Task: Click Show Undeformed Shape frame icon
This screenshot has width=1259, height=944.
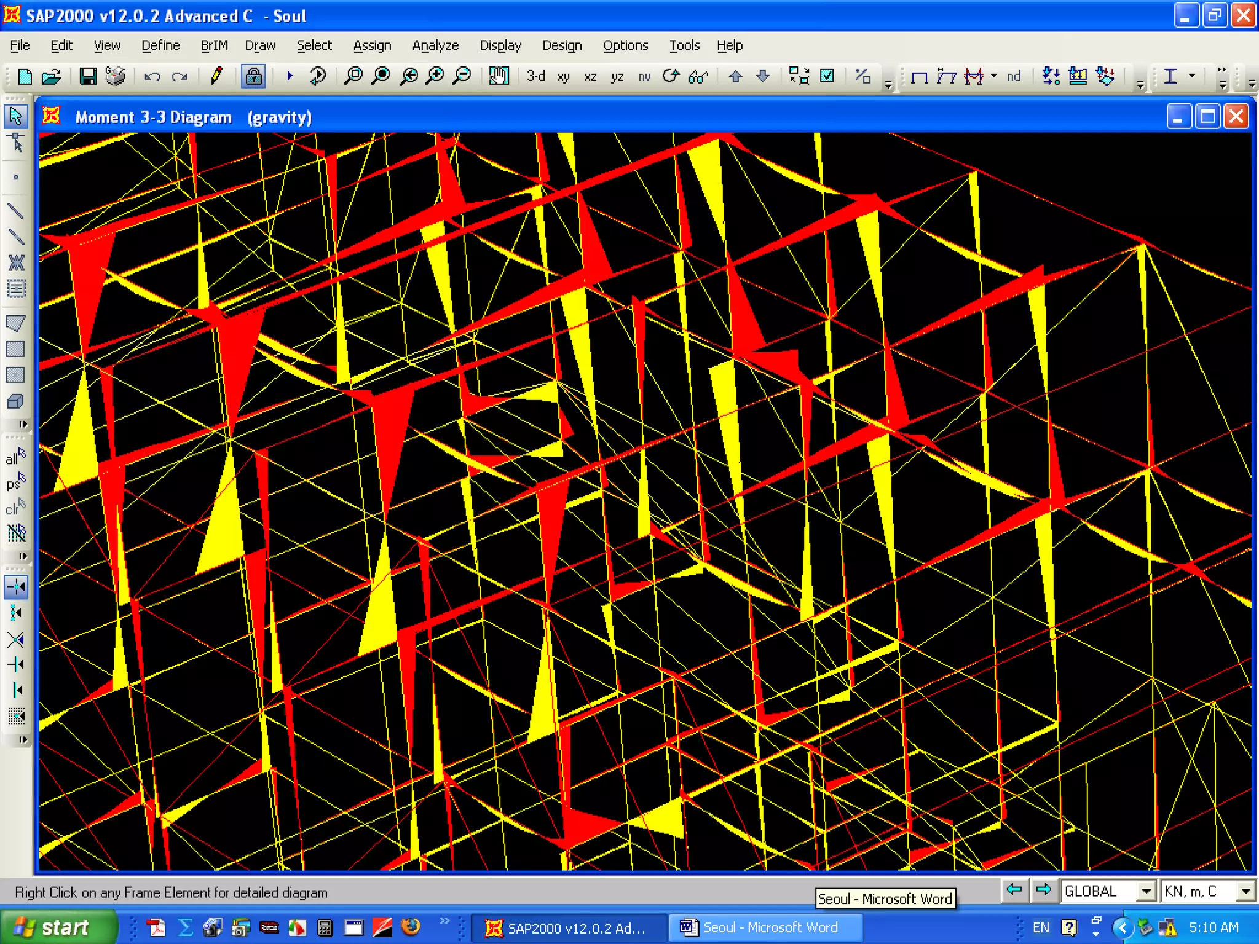Action: tap(919, 76)
